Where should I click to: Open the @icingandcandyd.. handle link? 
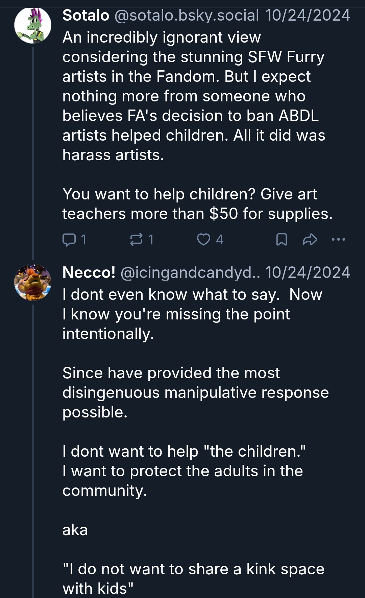[x=190, y=272]
